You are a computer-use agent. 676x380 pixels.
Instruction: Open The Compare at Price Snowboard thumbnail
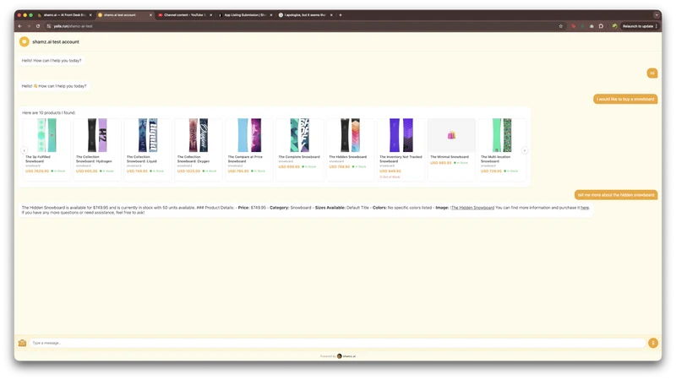pos(249,135)
